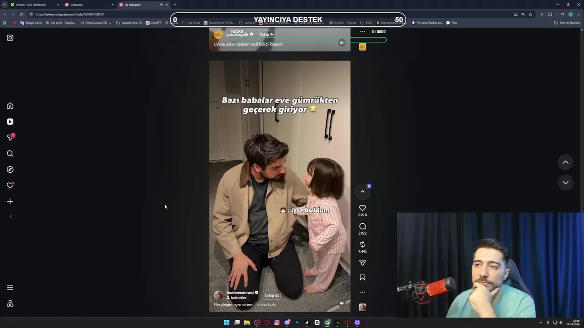The image size is (584, 328).
Task: Go to the next reel with the down chevron
Action: tap(565, 183)
